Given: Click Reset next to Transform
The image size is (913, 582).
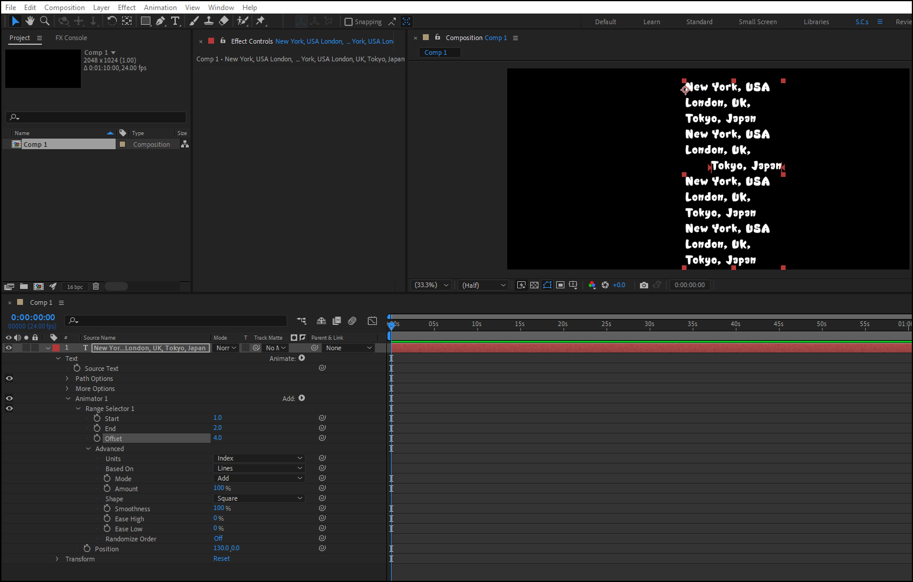Looking at the screenshot, I should (x=221, y=558).
